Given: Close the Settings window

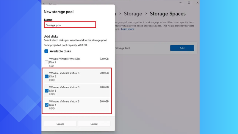Looking at the screenshot, I should click(197, 3).
